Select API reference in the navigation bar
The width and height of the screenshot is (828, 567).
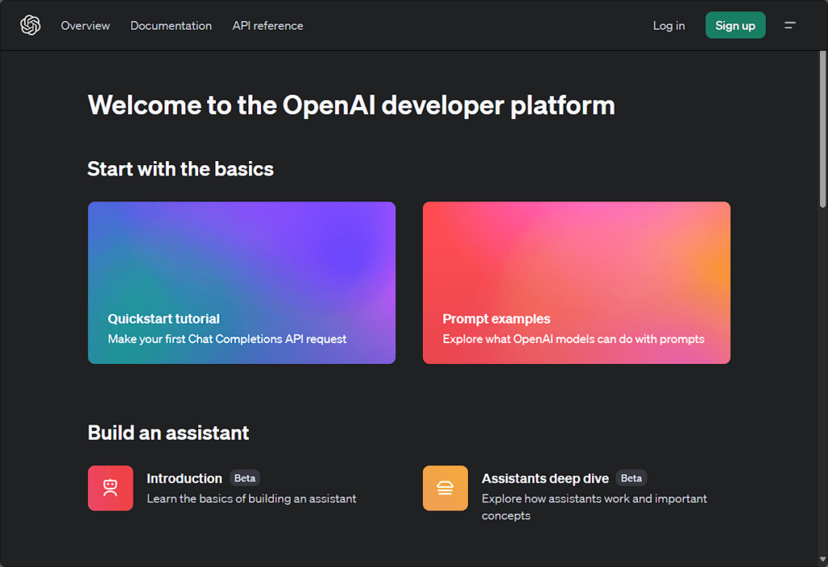pos(267,25)
